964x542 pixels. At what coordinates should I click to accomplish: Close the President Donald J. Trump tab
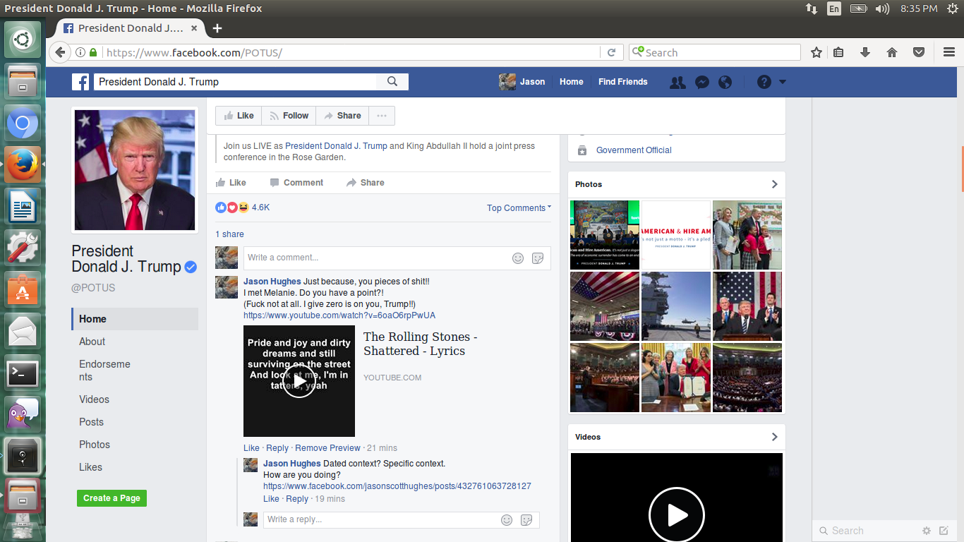pyautogui.click(x=195, y=28)
